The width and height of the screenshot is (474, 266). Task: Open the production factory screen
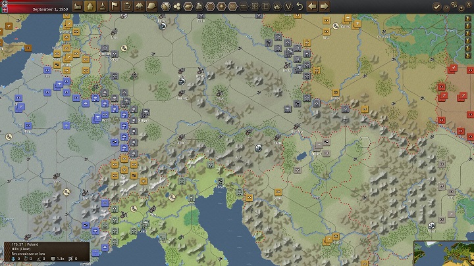(x=78, y=7)
